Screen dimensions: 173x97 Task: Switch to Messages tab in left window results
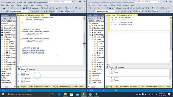(31, 69)
